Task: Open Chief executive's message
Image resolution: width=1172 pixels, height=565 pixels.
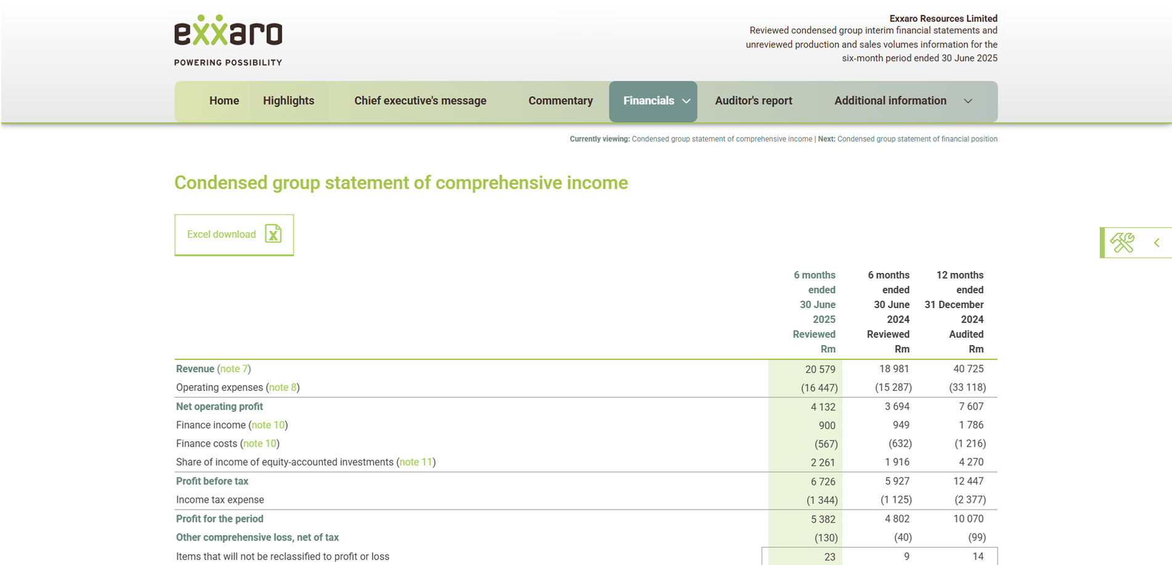Action: [x=420, y=100]
